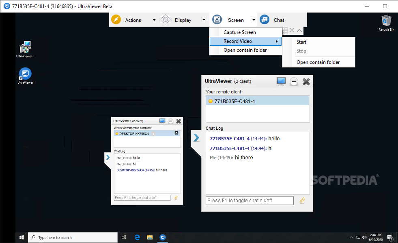
Task: Open the Chat bubble icon in toolbar
Action: tap(265, 19)
